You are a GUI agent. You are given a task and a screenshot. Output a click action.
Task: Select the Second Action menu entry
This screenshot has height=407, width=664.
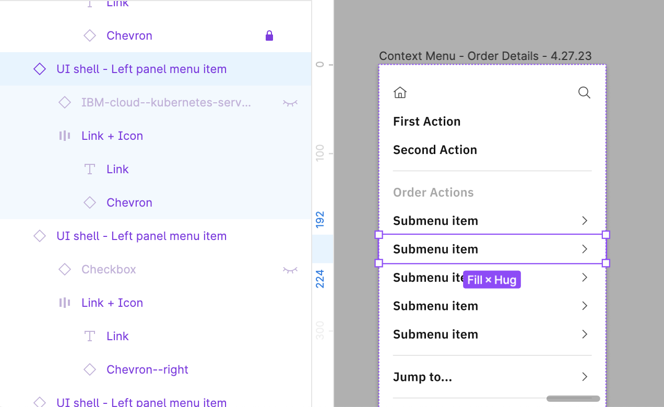coord(435,150)
